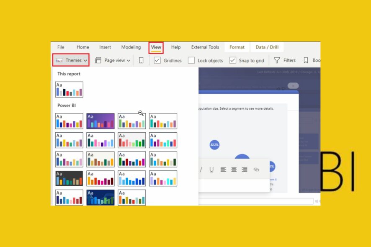
Task: Open the Data / Drill tab
Action: point(267,47)
